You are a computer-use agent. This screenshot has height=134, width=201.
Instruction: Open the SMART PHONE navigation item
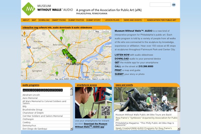coord(59,20)
